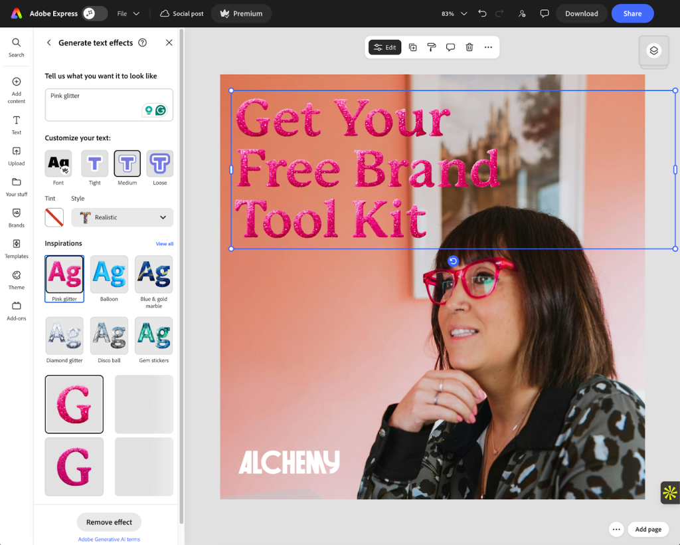Select the Diamond glitter inspiration

pyautogui.click(x=64, y=340)
